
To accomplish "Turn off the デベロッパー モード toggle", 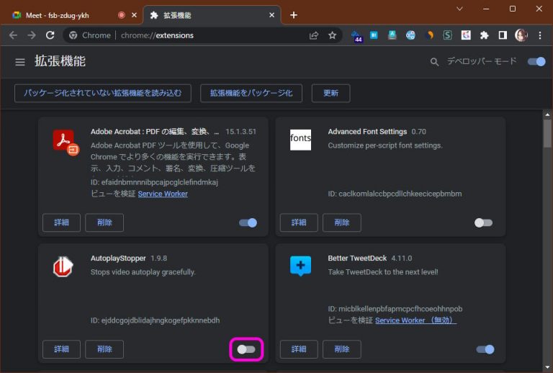I will [536, 62].
